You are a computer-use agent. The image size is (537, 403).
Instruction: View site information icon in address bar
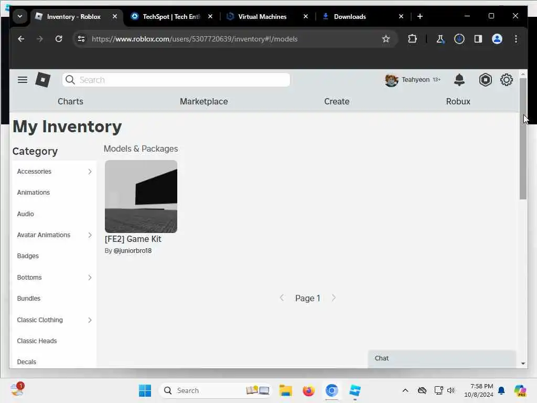(81, 39)
